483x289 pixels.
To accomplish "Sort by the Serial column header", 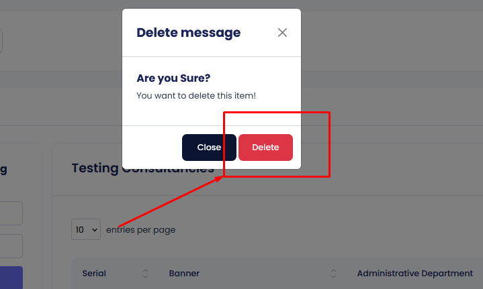I will click(x=94, y=274).
